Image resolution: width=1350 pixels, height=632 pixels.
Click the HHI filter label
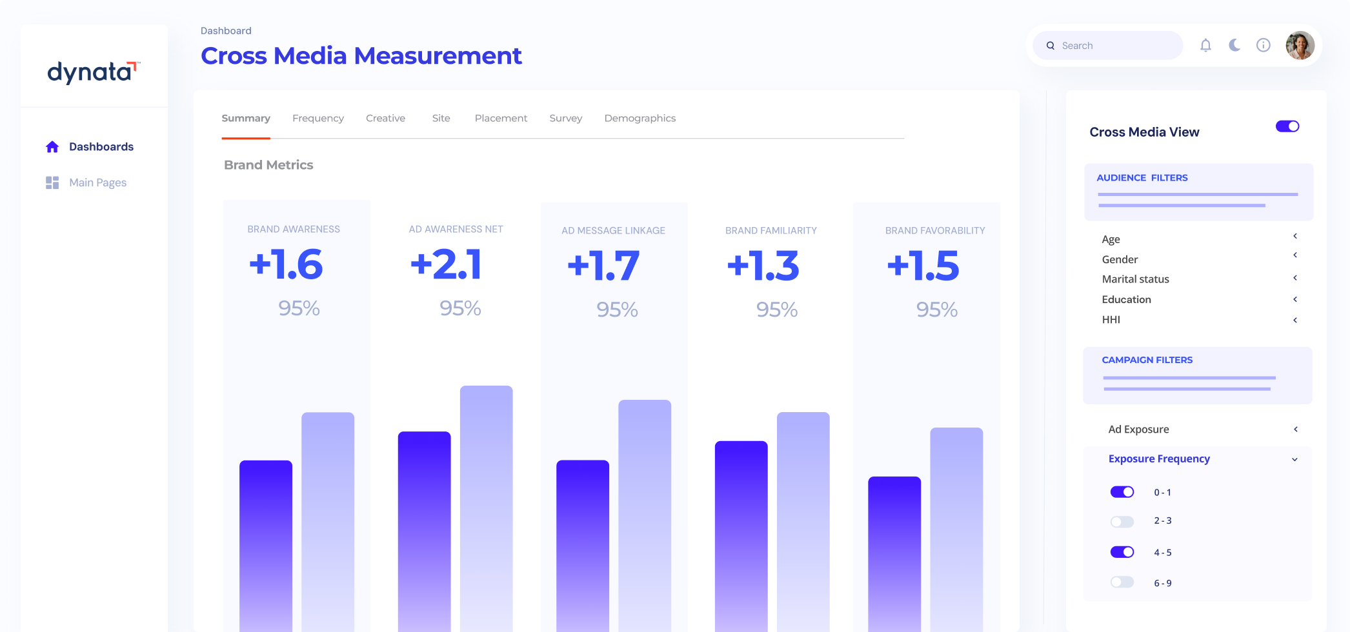click(1111, 320)
